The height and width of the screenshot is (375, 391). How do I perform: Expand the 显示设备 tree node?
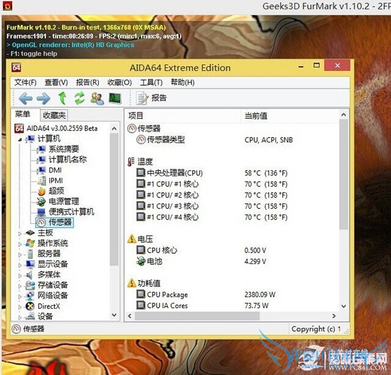[20, 265]
